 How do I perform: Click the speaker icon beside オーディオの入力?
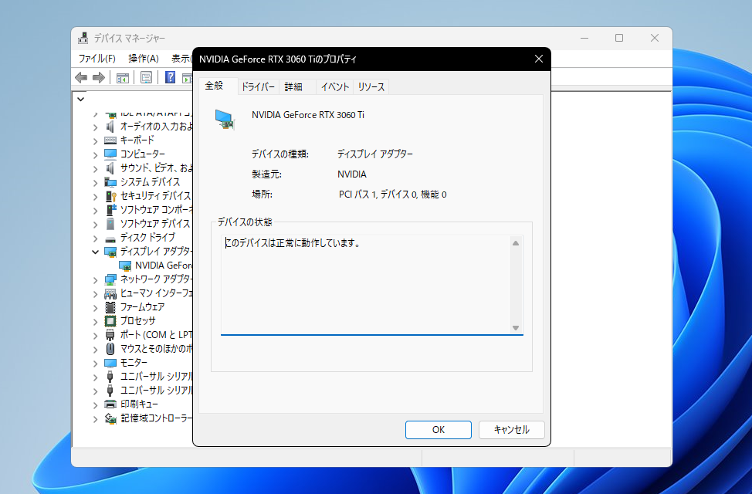(110, 127)
